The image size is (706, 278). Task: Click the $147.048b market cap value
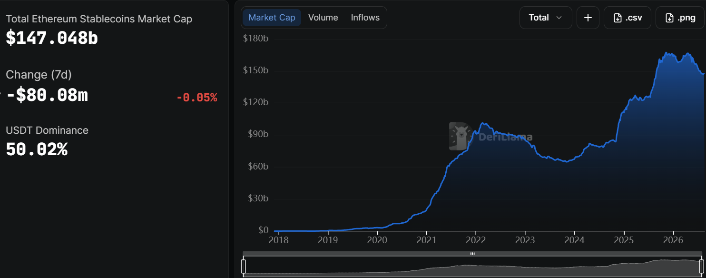pos(52,38)
